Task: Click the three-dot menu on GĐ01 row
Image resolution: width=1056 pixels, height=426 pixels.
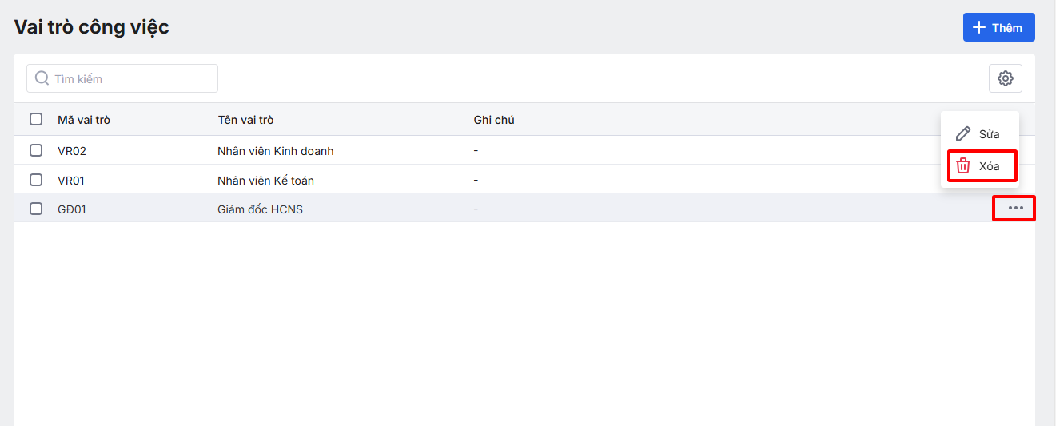Action: 1015,209
